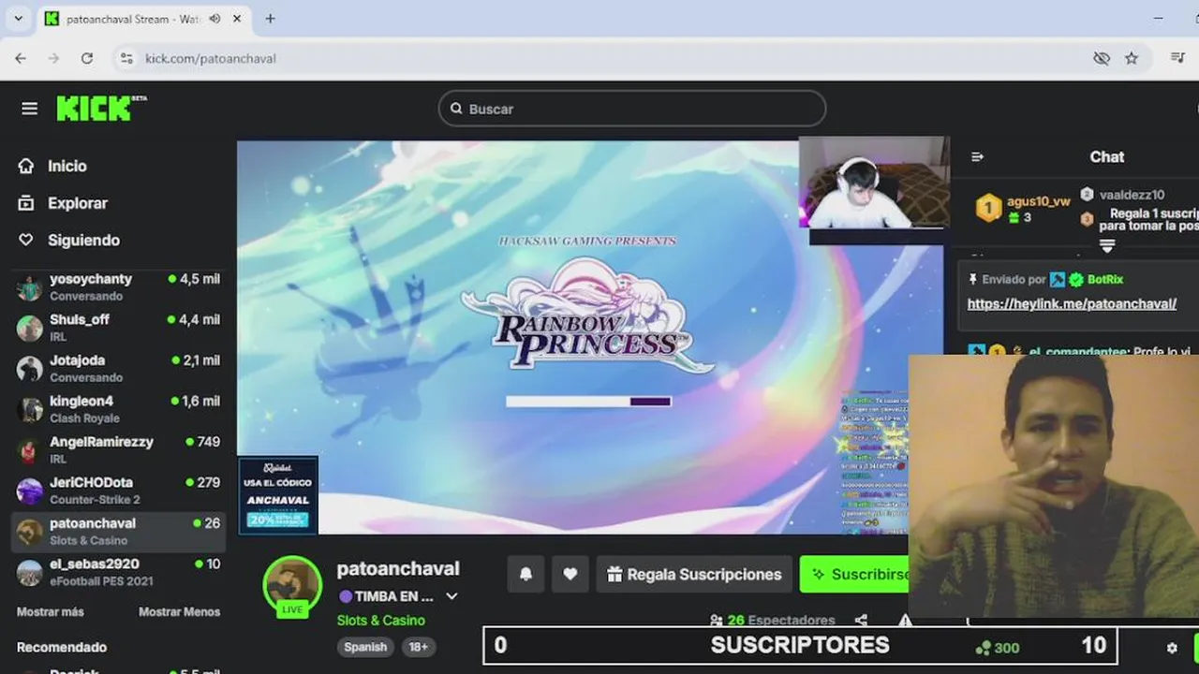Click the Chat panel title
1199x674 pixels.
coord(1106,157)
